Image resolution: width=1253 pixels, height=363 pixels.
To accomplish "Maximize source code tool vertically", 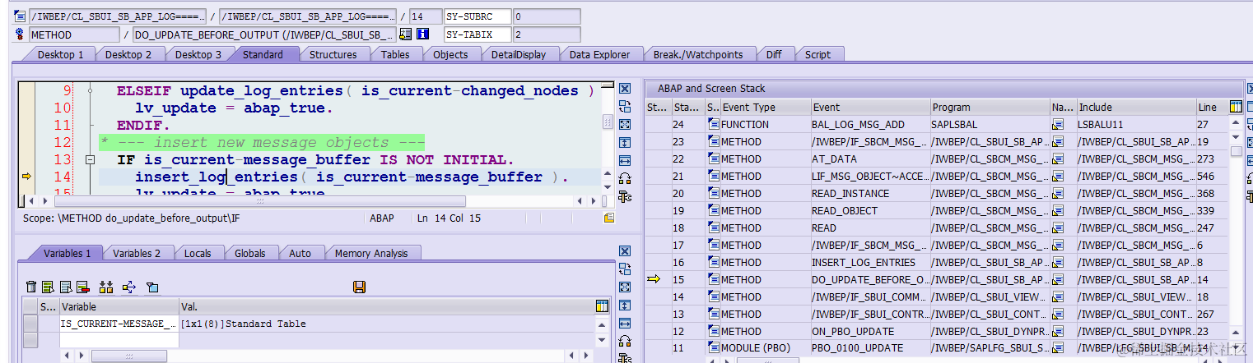I will tap(625, 143).
